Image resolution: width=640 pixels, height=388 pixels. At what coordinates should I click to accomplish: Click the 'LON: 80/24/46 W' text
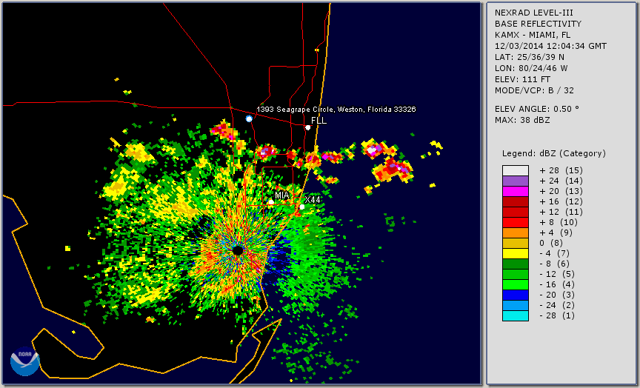point(531,68)
